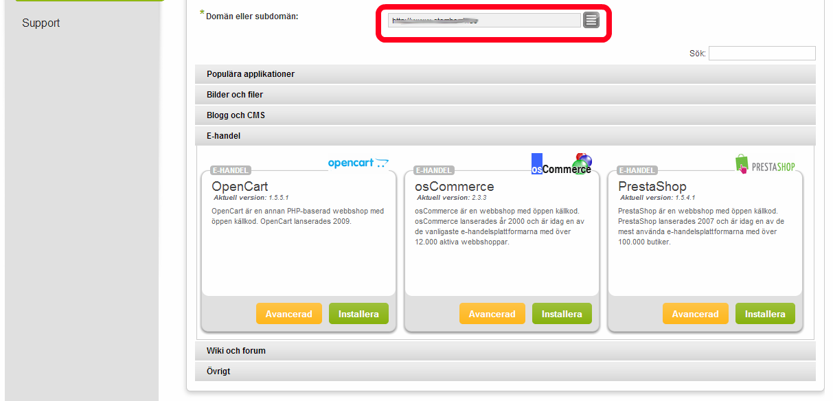The height and width of the screenshot is (401, 833).
Task: Click the OpenCart logo icon
Action: click(x=358, y=163)
